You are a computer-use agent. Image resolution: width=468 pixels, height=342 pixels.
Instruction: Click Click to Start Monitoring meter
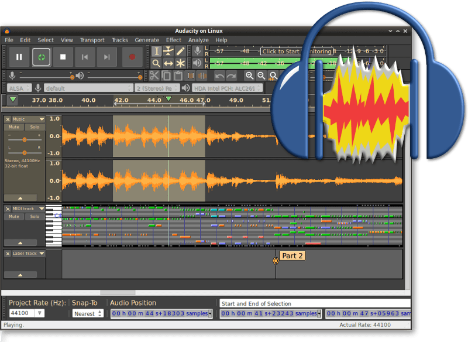point(297,52)
